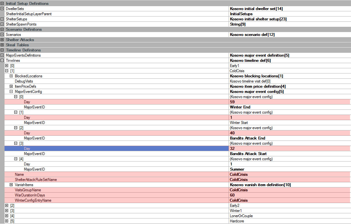Expand the DwellerSets property
Viewport: 351px width, 224px height.
(x=2, y=8)
